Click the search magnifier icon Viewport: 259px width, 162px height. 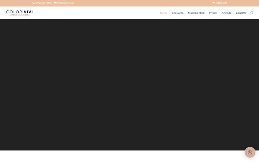coord(251,13)
